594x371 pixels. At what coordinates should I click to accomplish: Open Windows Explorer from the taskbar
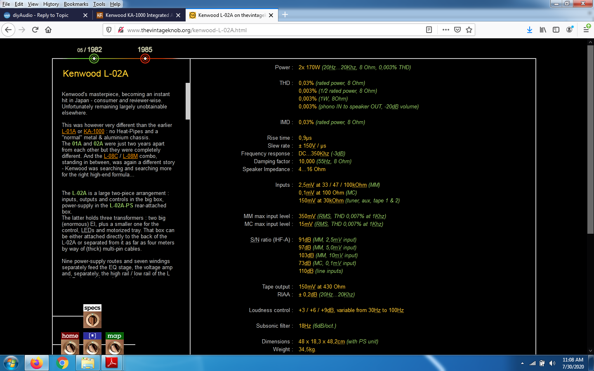point(88,363)
